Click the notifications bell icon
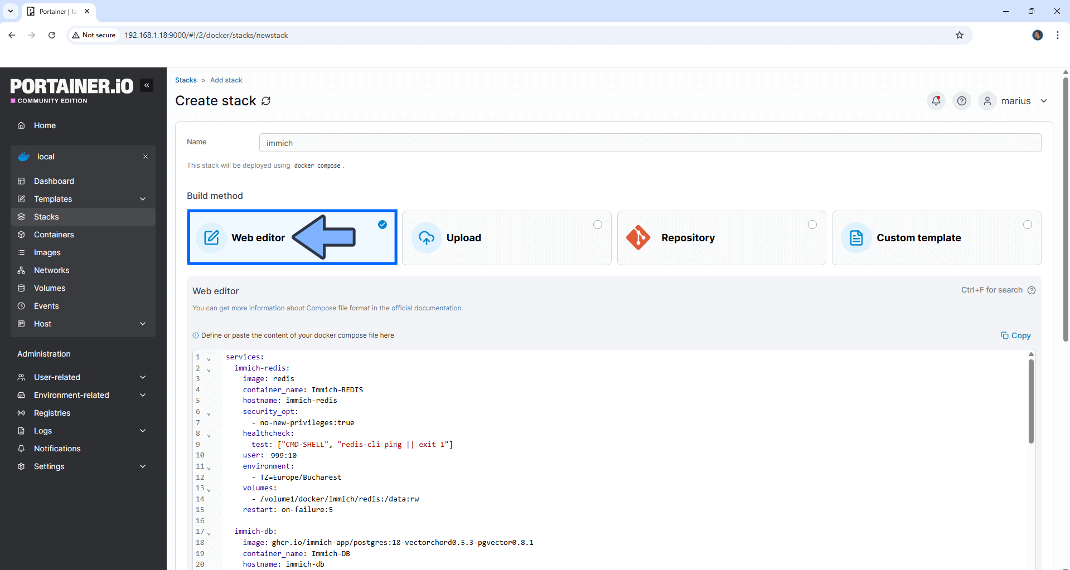 pyautogui.click(x=936, y=101)
